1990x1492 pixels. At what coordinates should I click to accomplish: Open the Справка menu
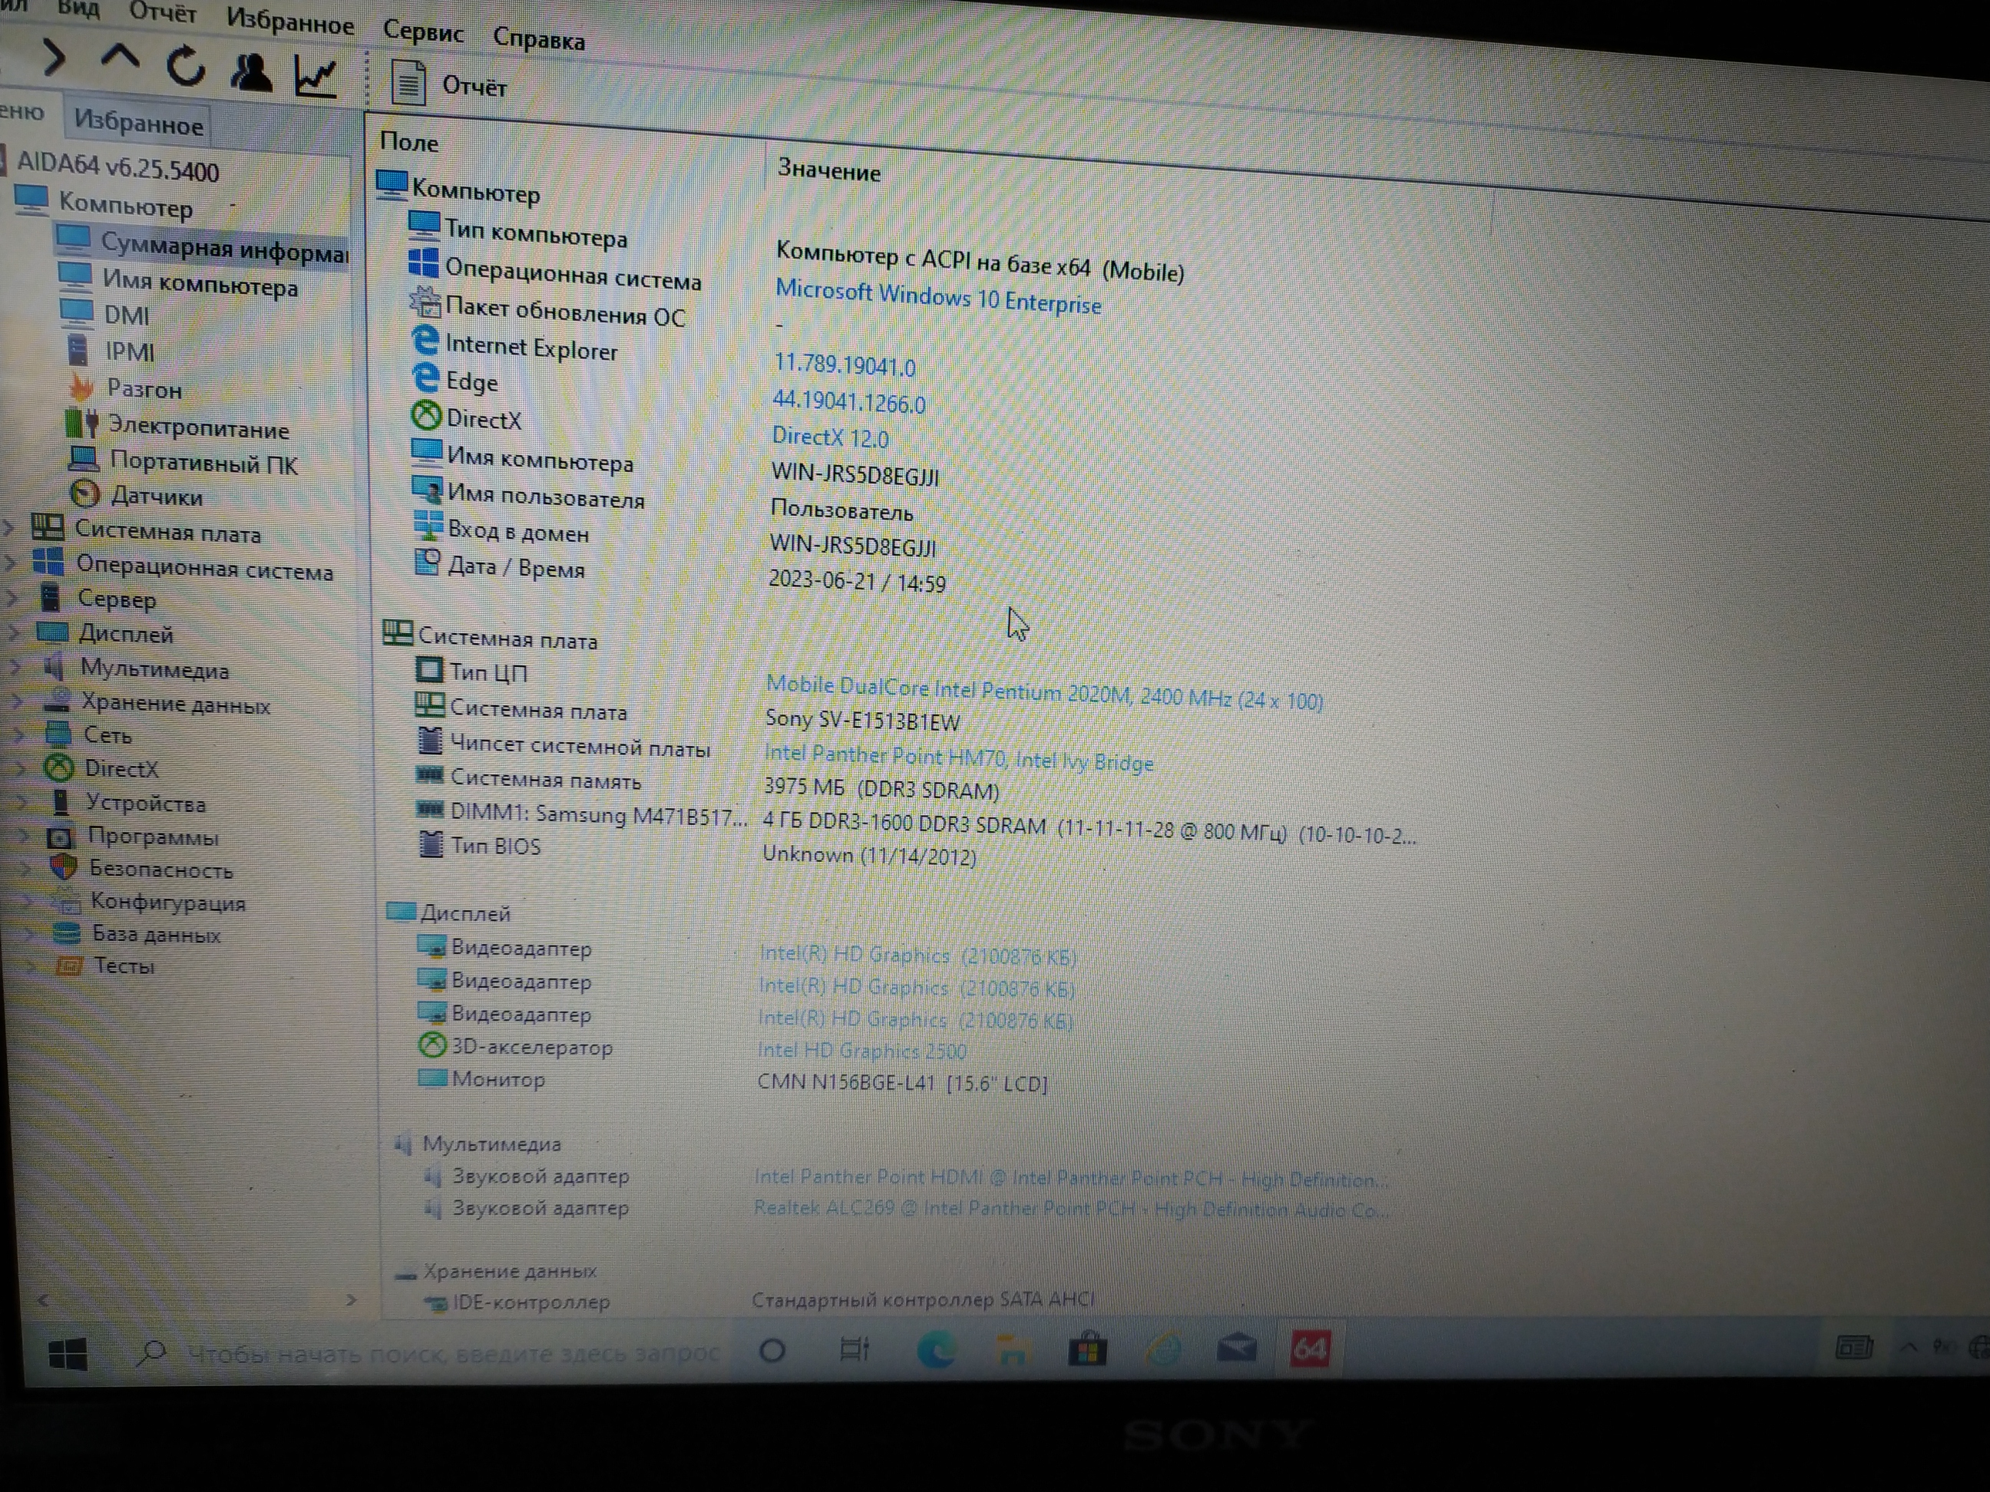coord(538,38)
